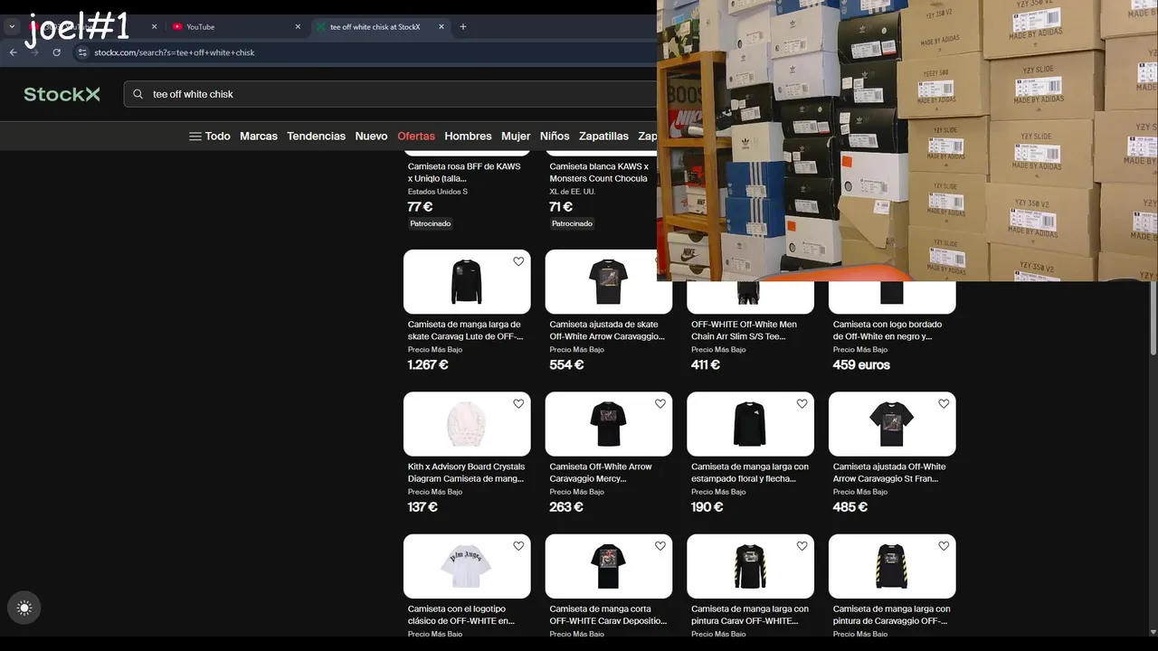This screenshot has width=1158, height=651.
Task: Open a new browser tab
Action: [x=463, y=26]
